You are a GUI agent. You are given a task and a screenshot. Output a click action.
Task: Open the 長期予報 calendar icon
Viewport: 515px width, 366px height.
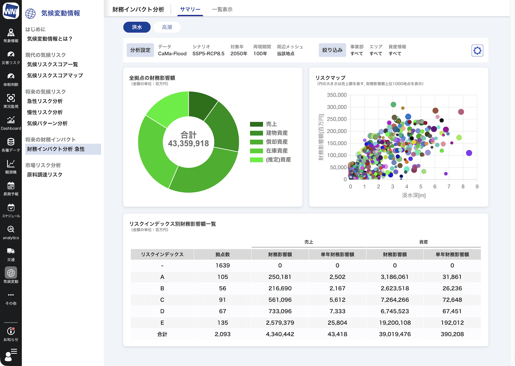(11, 188)
